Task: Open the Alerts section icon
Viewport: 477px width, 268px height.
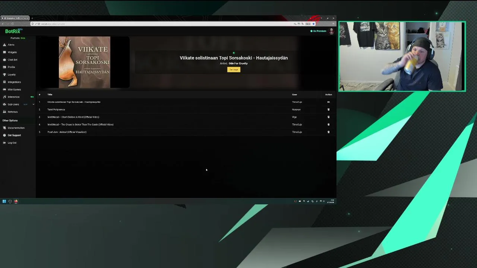Action: pos(4,45)
